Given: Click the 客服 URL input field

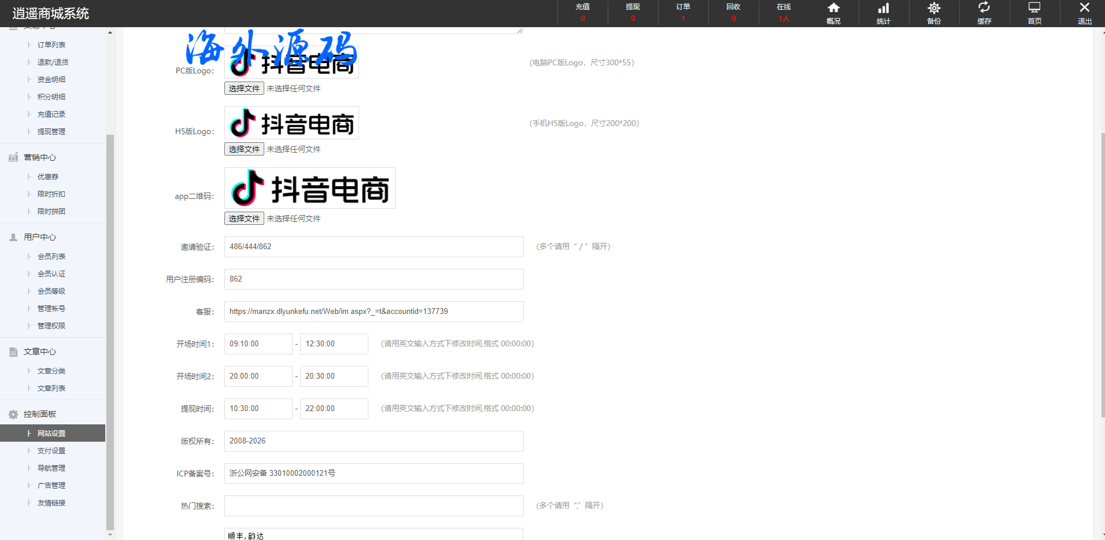Looking at the screenshot, I should tap(374, 312).
